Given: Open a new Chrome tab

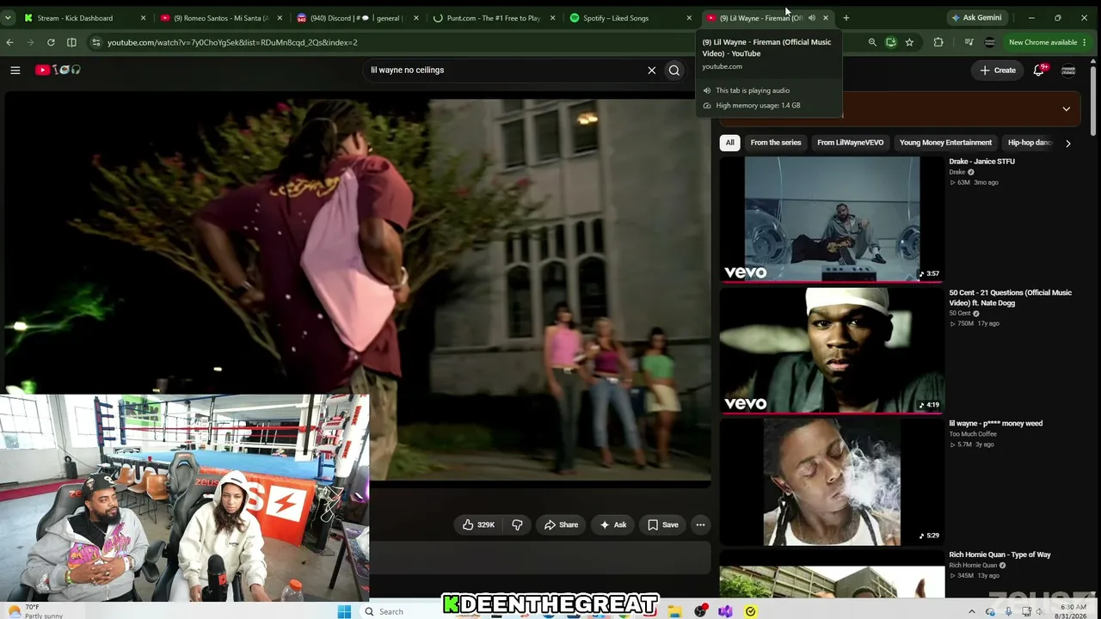Looking at the screenshot, I should point(846,18).
